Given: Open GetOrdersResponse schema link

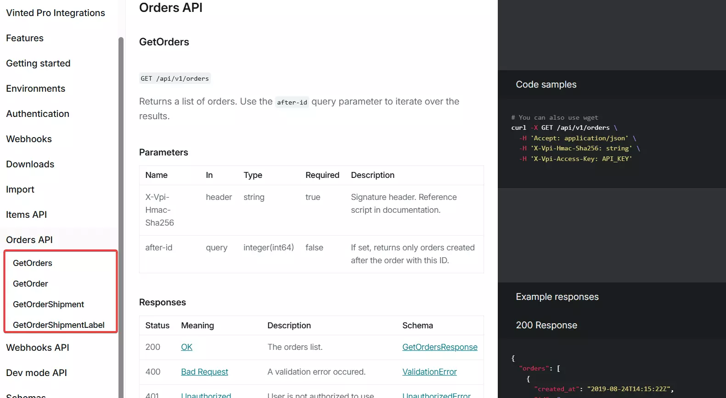Looking at the screenshot, I should (440, 347).
